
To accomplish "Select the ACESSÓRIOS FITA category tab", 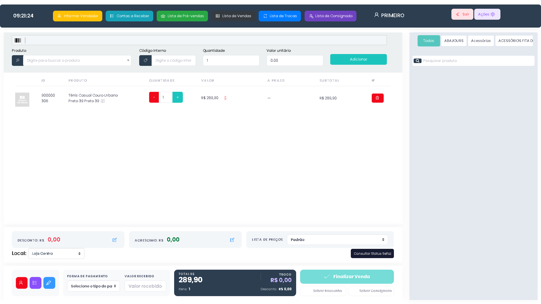I will [x=514, y=41].
